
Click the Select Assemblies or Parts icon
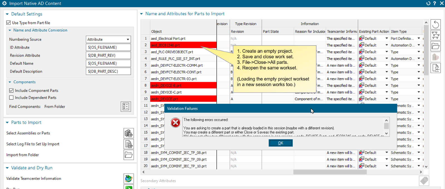[x=128, y=133]
